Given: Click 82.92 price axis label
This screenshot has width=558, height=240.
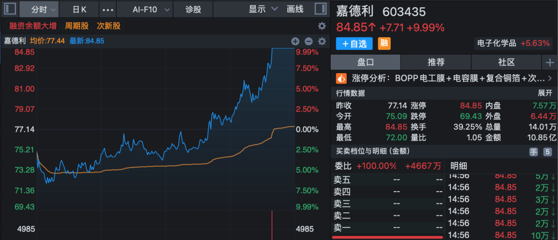Looking at the screenshot, I should [x=25, y=68].
